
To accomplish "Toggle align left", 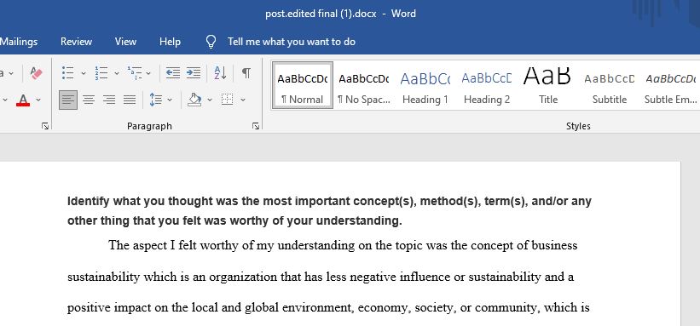I will pyautogui.click(x=68, y=100).
